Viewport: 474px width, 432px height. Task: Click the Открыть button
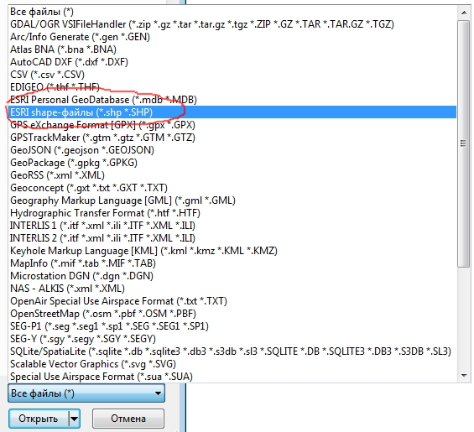(x=39, y=419)
